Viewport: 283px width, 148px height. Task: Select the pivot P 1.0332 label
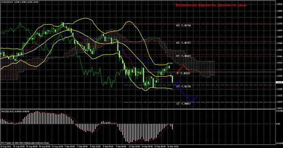tap(184, 73)
